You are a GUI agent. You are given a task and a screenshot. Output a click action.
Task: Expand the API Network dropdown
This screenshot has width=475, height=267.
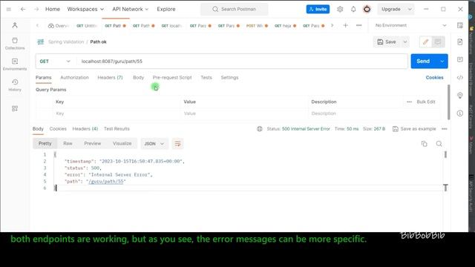coord(131,10)
